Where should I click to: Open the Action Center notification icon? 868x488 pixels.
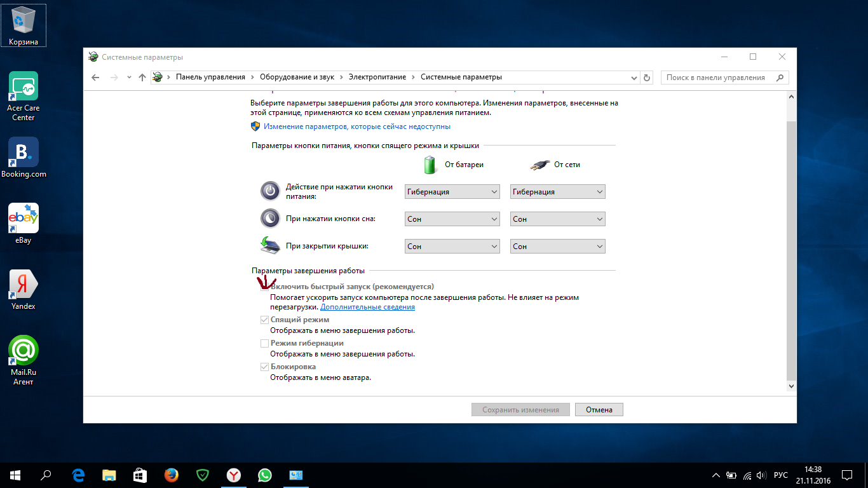click(847, 475)
